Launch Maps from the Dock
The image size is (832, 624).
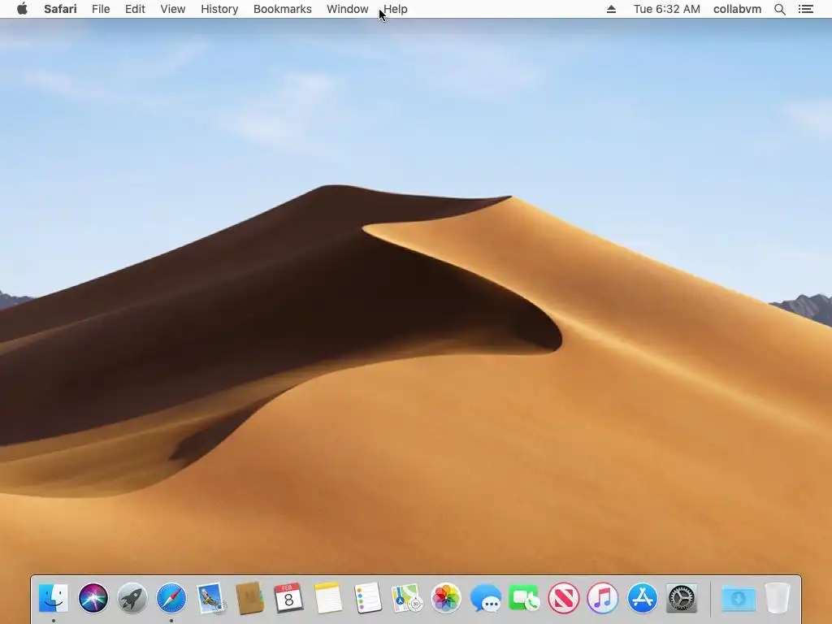tap(406, 598)
